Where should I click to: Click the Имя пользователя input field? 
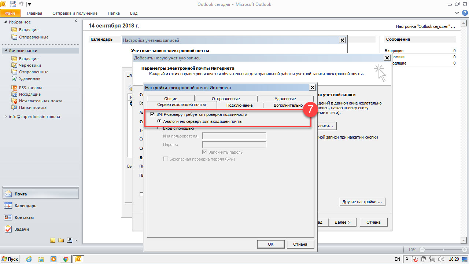(234, 136)
